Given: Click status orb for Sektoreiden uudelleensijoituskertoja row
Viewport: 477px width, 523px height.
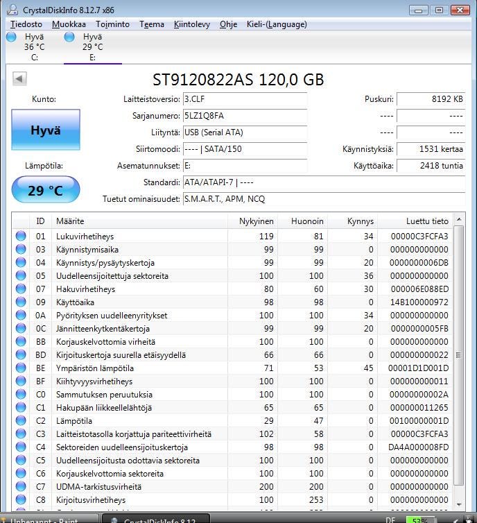Looking at the screenshot, I should 21,447.
